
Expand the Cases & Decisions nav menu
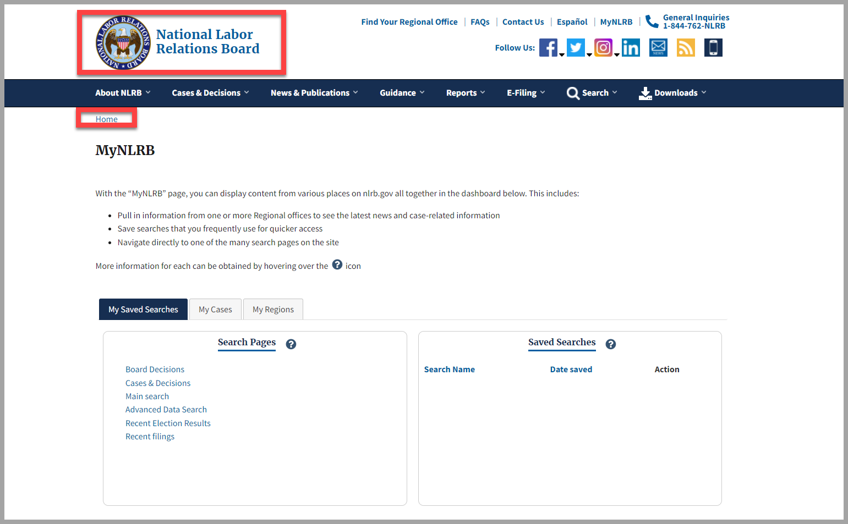[x=210, y=93]
